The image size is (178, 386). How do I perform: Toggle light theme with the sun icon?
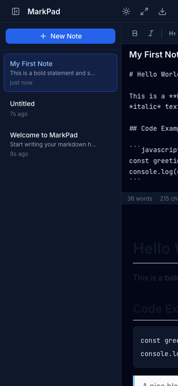click(x=126, y=11)
